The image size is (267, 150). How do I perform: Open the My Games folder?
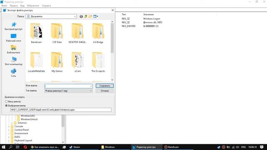(57, 62)
